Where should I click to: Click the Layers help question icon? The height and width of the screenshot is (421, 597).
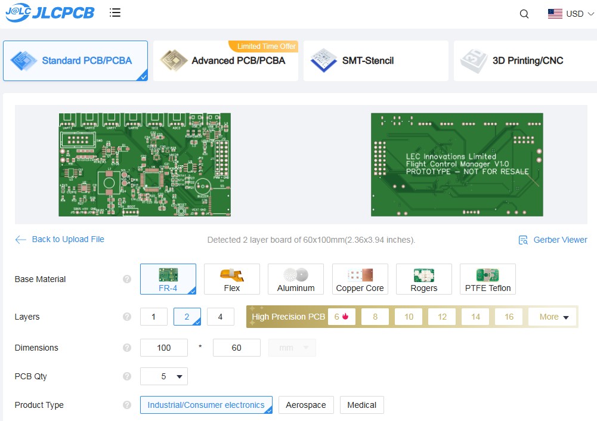click(x=126, y=317)
